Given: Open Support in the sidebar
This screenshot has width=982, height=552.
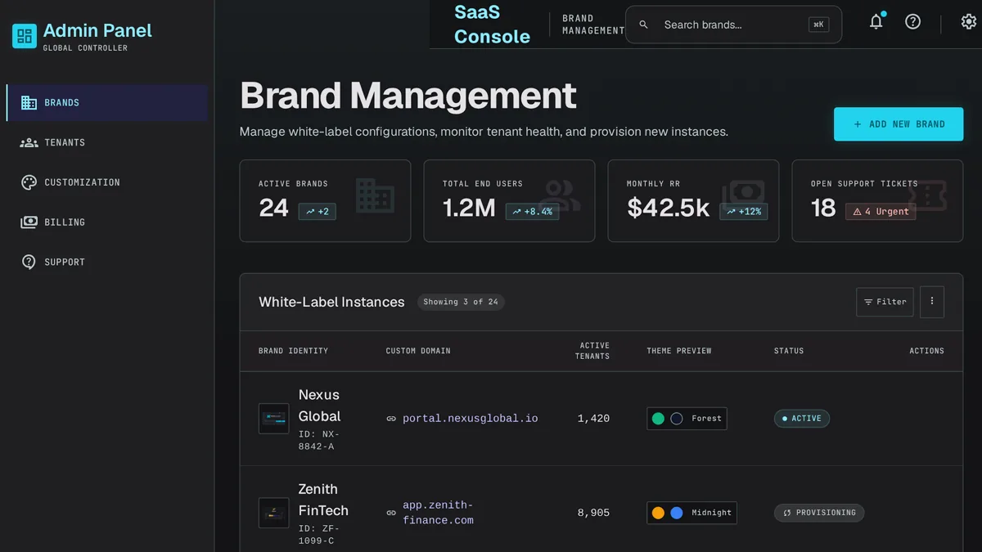Looking at the screenshot, I should [107, 263].
